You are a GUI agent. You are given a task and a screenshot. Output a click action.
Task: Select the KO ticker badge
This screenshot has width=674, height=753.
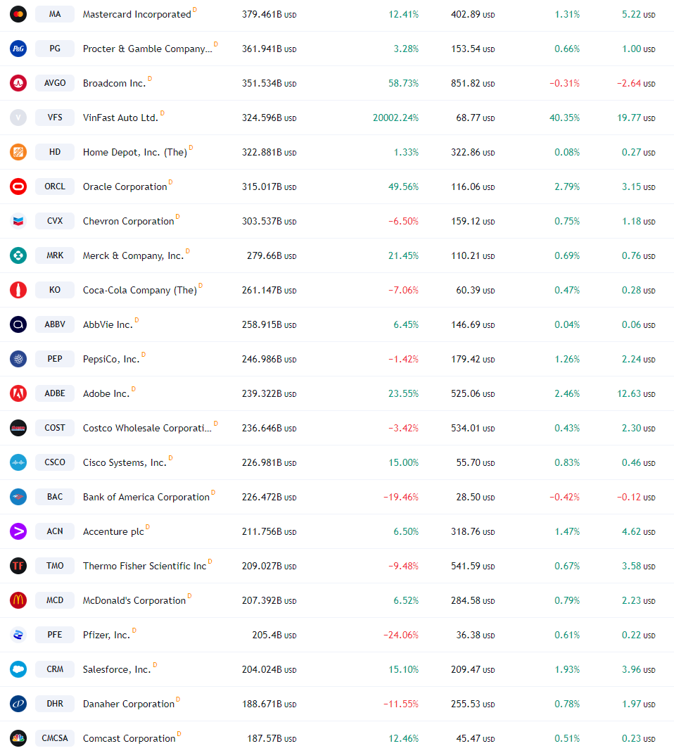(x=55, y=289)
